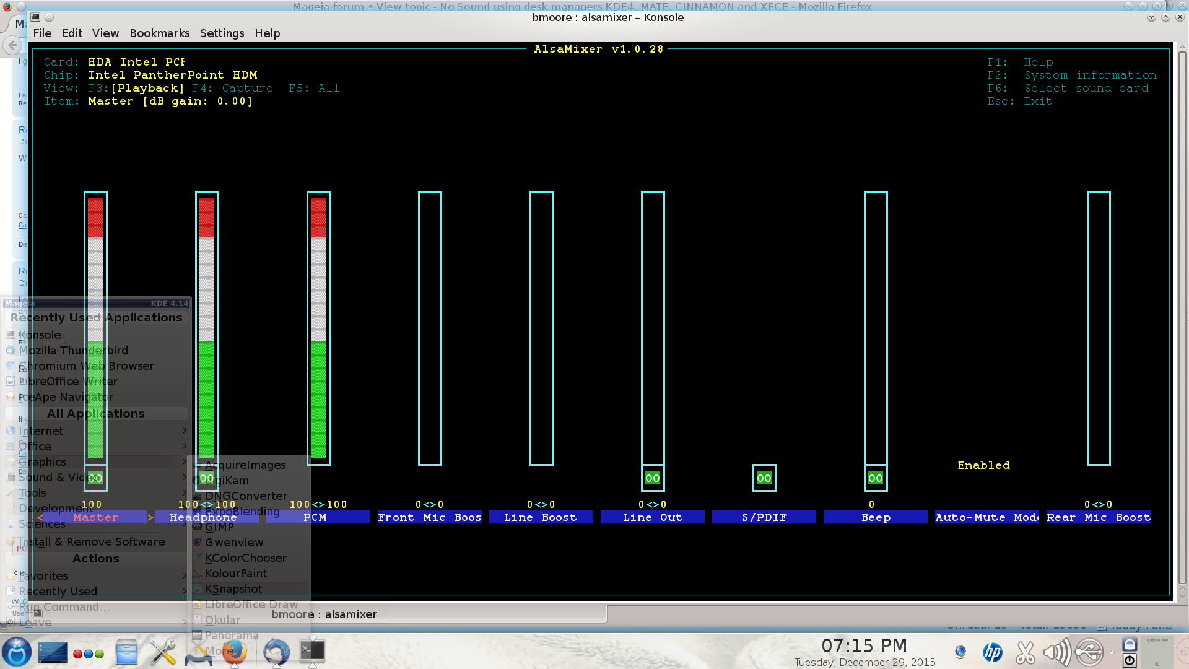
Task: Open the USB device notifier icon
Action: click(x=1089, y=652)
